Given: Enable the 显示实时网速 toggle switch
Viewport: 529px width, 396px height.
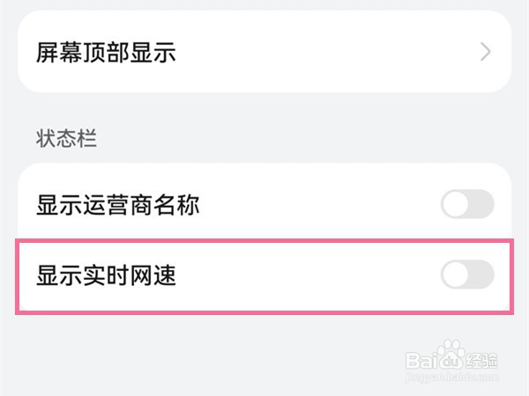Looking at the screenshot, I should (x=467, y=275).
